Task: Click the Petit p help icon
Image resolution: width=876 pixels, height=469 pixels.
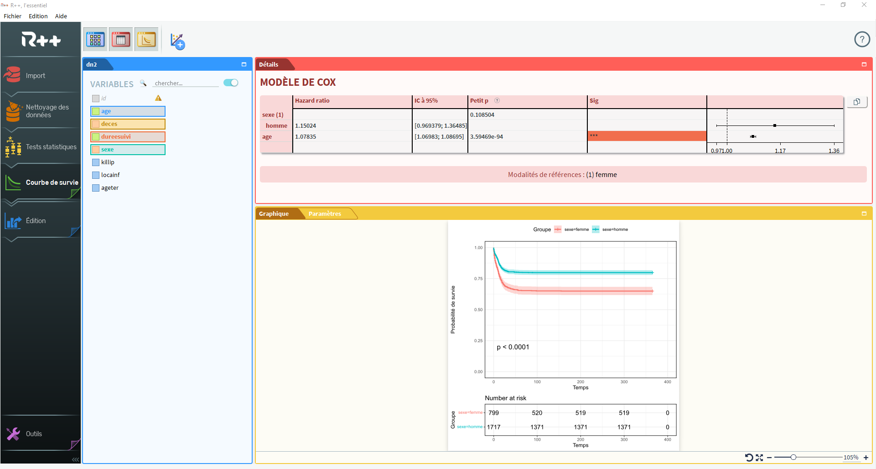Action: pyautogui.click(x=497, y=100)
